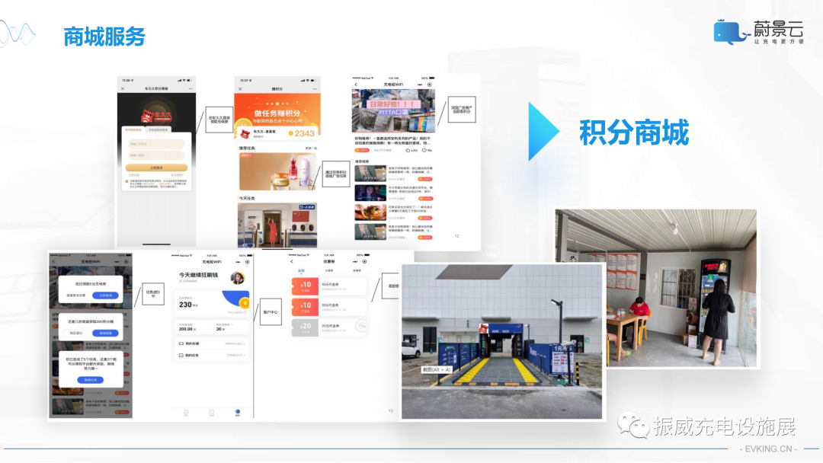The height and width of the screenshot is (463, 823).
Task: Open the 我的任务 row chevron
Action: (245, 356)
